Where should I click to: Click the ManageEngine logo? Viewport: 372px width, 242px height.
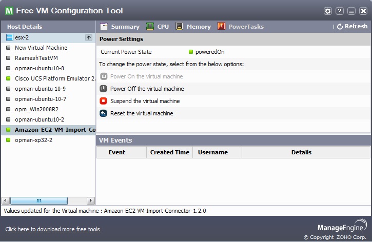(x=342, y=226)
